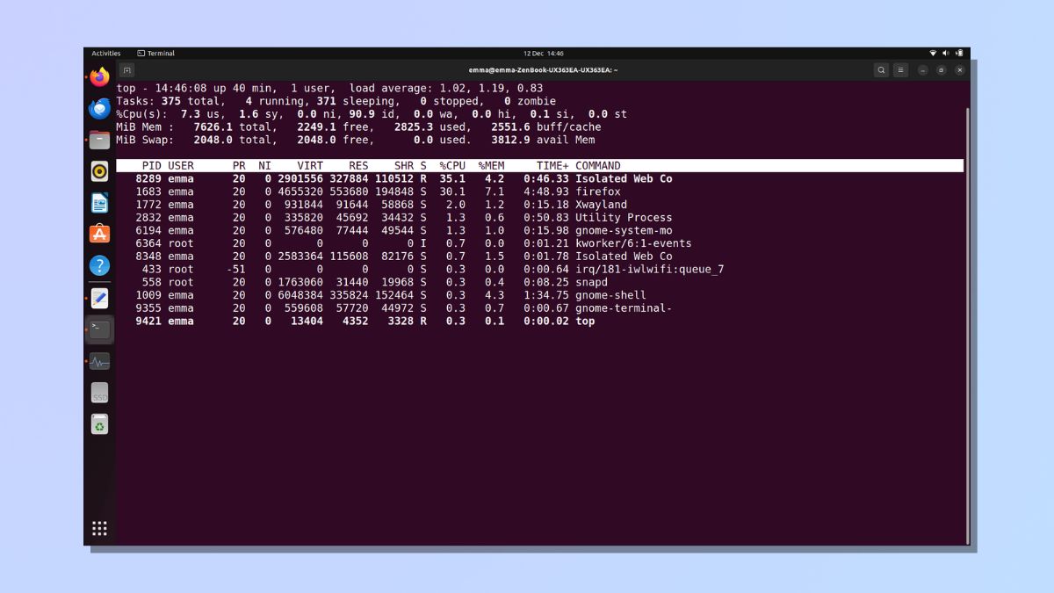Open the Trash icon in dock

point(100,425)
